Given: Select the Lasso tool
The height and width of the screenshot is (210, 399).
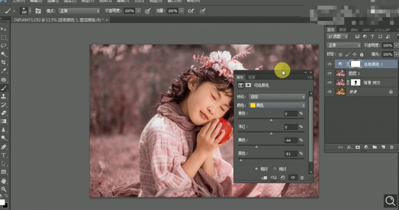Looking at the screenshot, I should pos(3,46).
